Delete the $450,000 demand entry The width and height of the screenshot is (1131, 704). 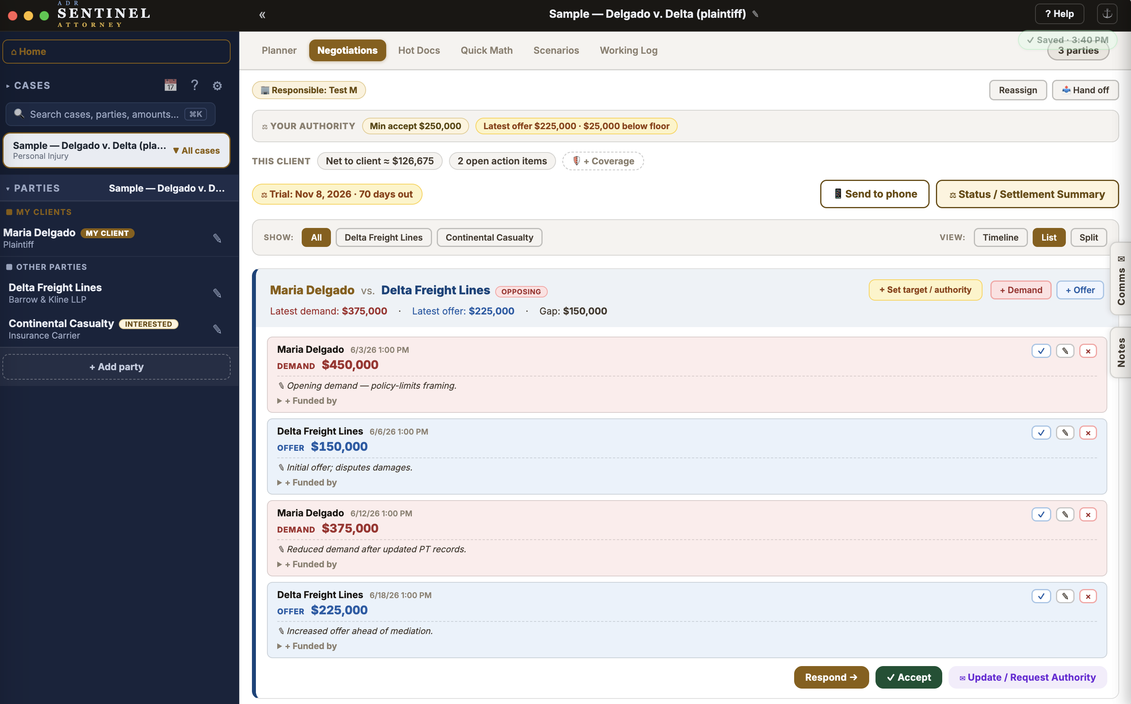(1088, 350)
